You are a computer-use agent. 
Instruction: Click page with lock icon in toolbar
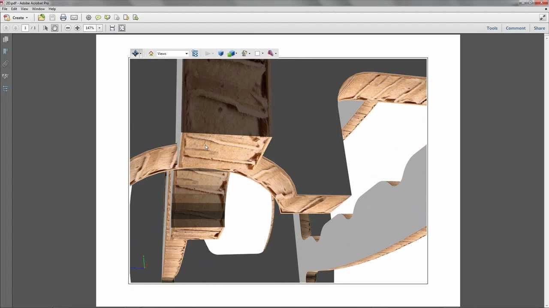pyautogui.click(x=117, y=18)
